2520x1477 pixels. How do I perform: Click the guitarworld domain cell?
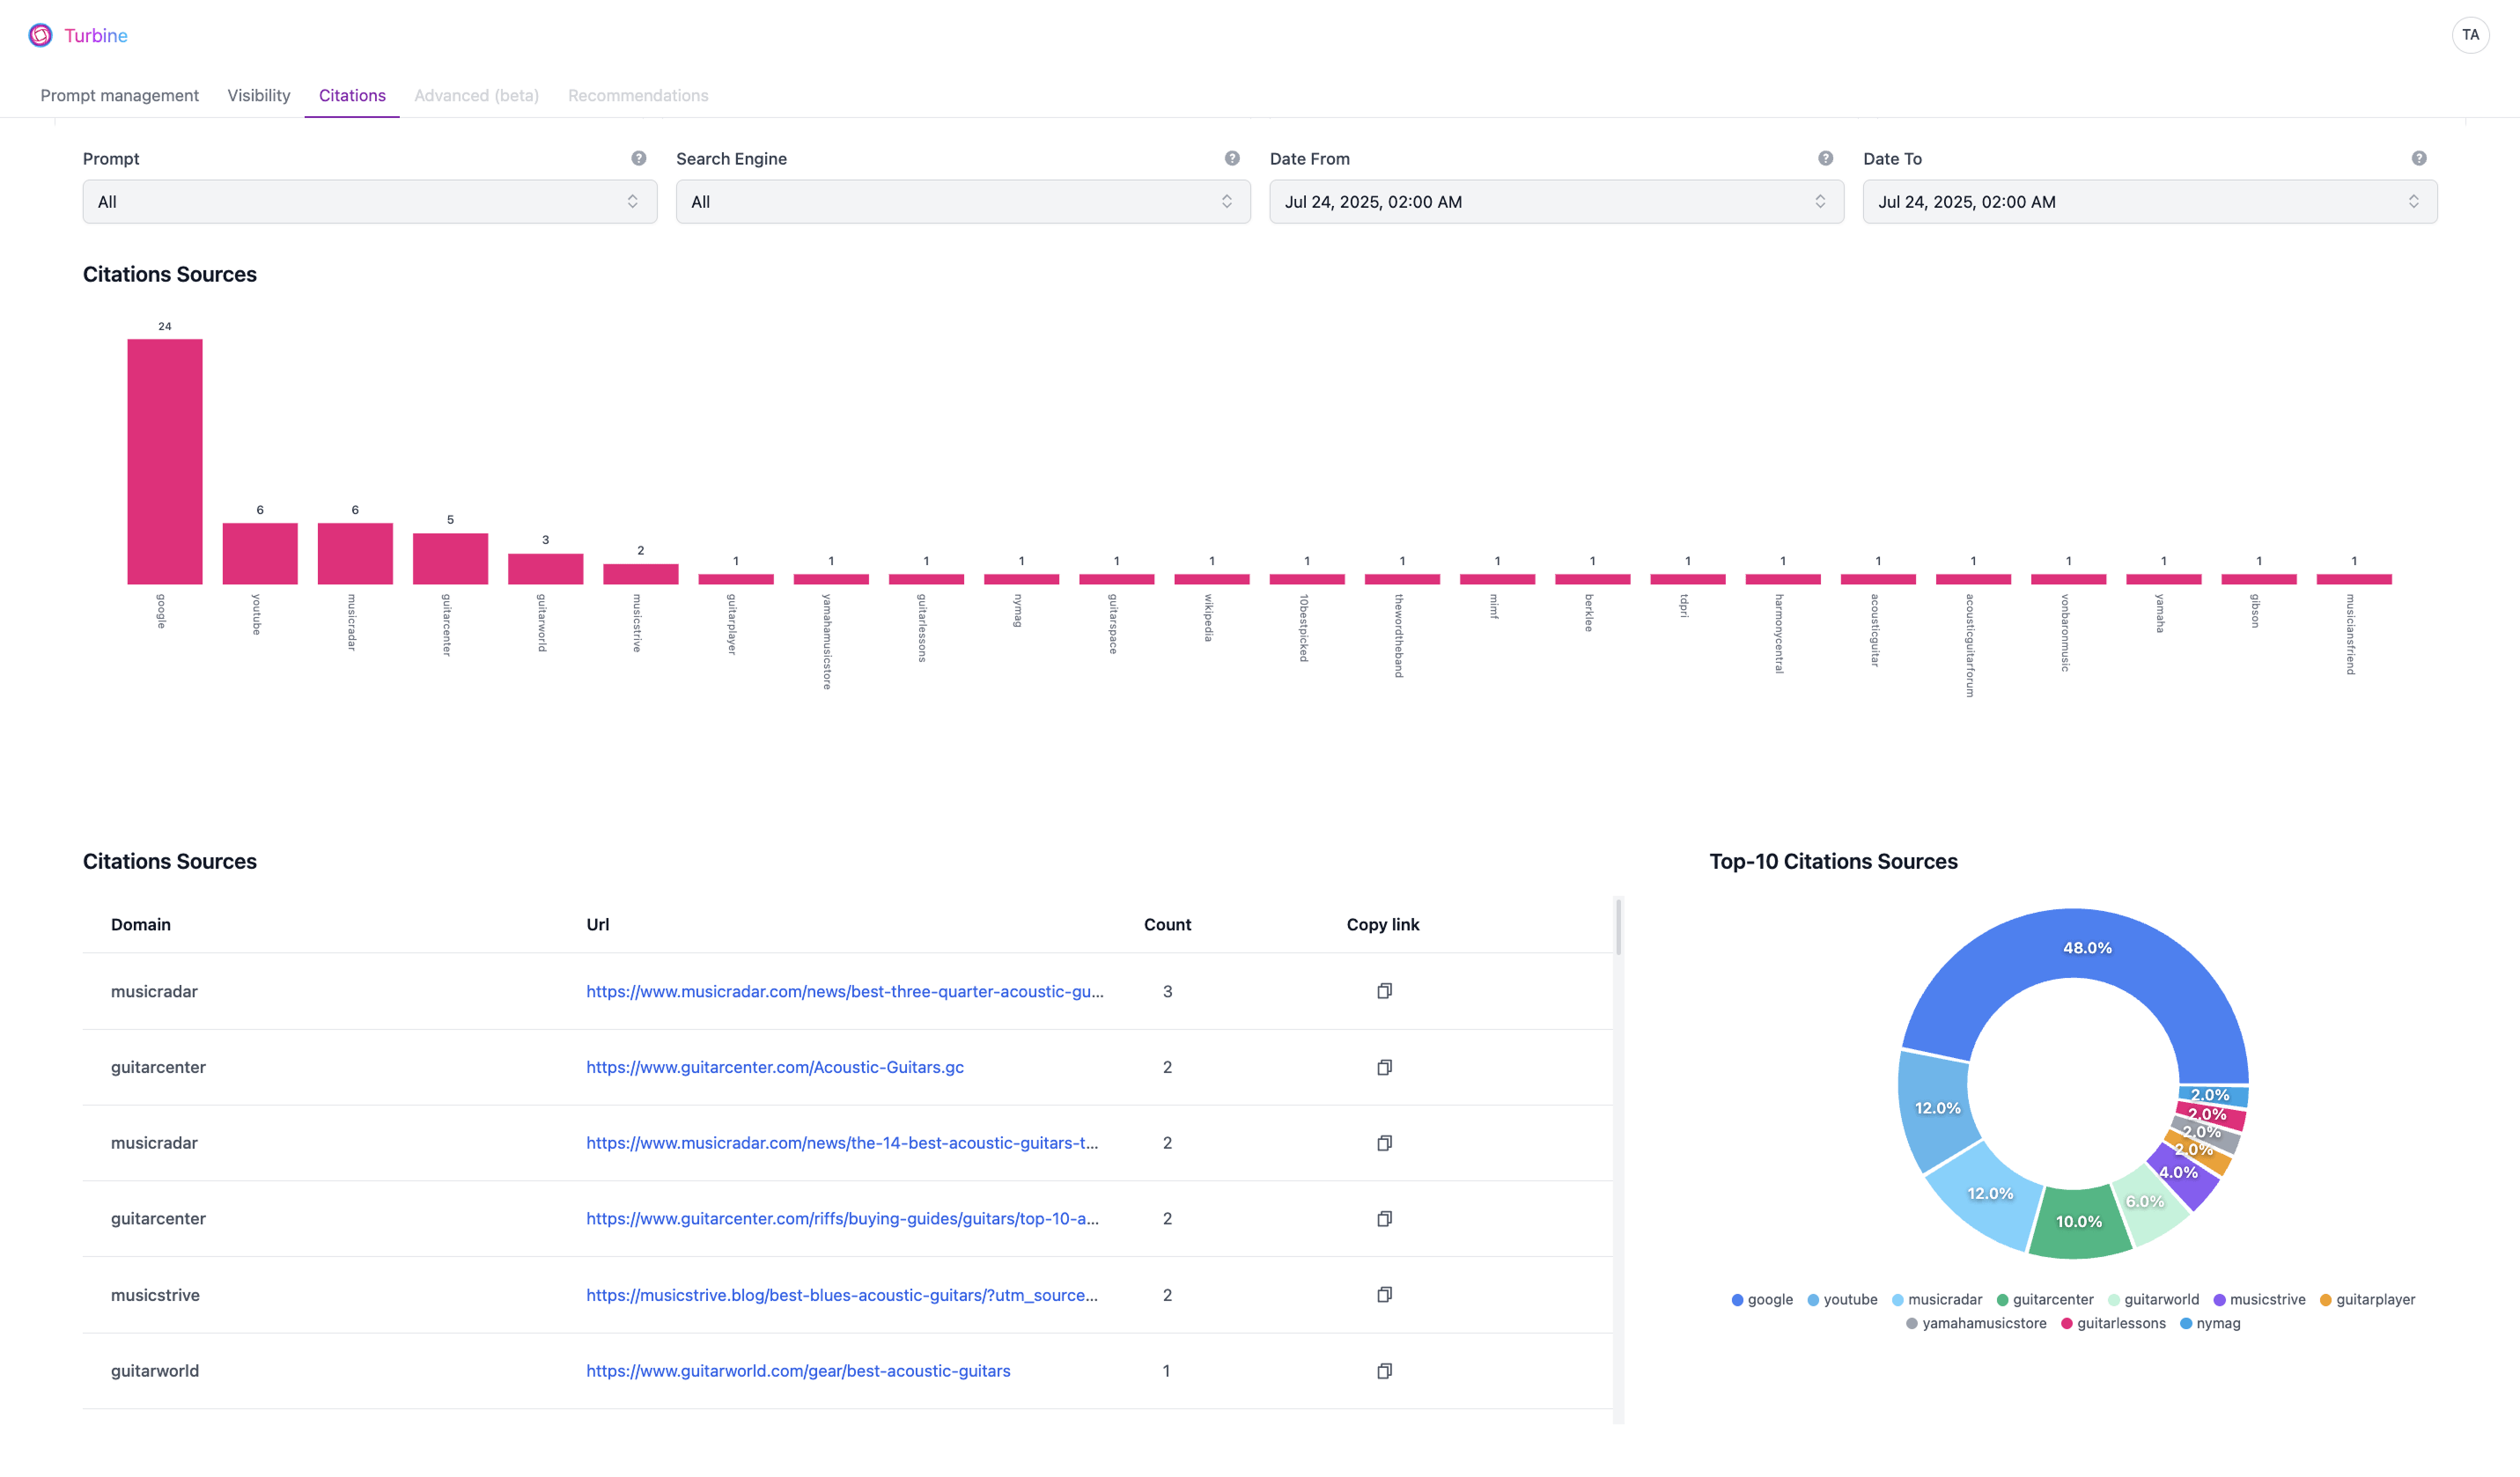click(155, 1371)
